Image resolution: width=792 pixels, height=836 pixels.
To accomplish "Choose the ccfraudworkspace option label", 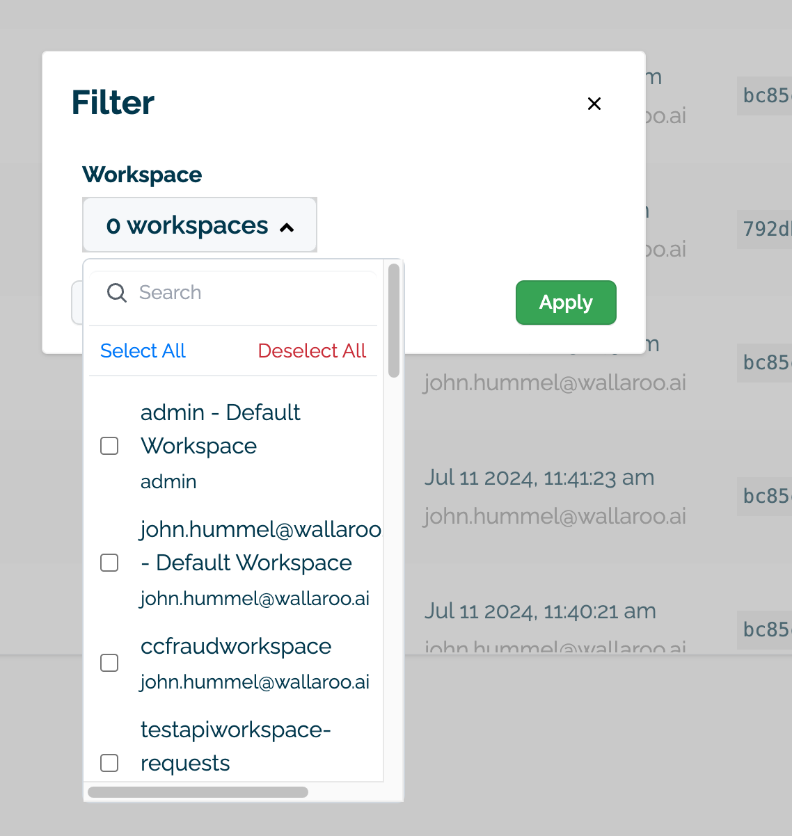I will [x=235, y=646].
